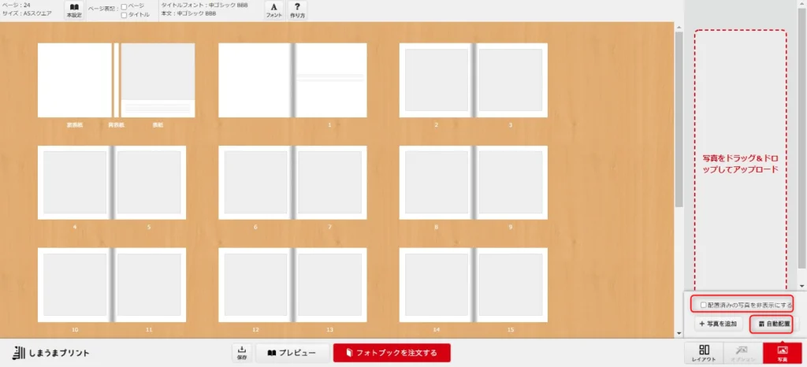807x367 pixels.
Task: Check 配置済みの写真を非表示にする option
Action: (x=704, y=304)
